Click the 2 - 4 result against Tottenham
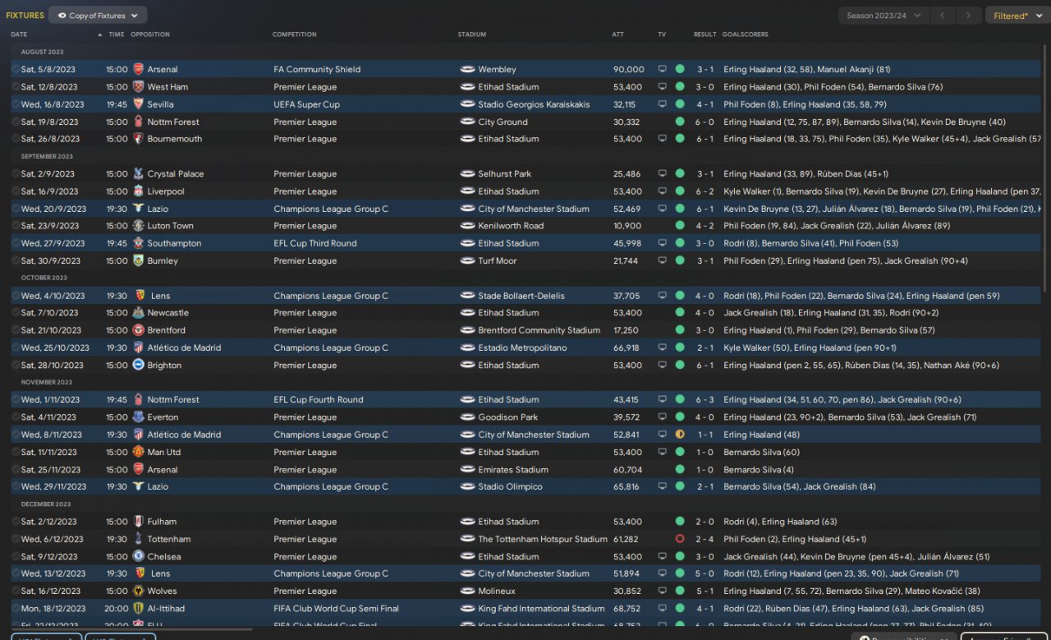 tap(705, 539)
